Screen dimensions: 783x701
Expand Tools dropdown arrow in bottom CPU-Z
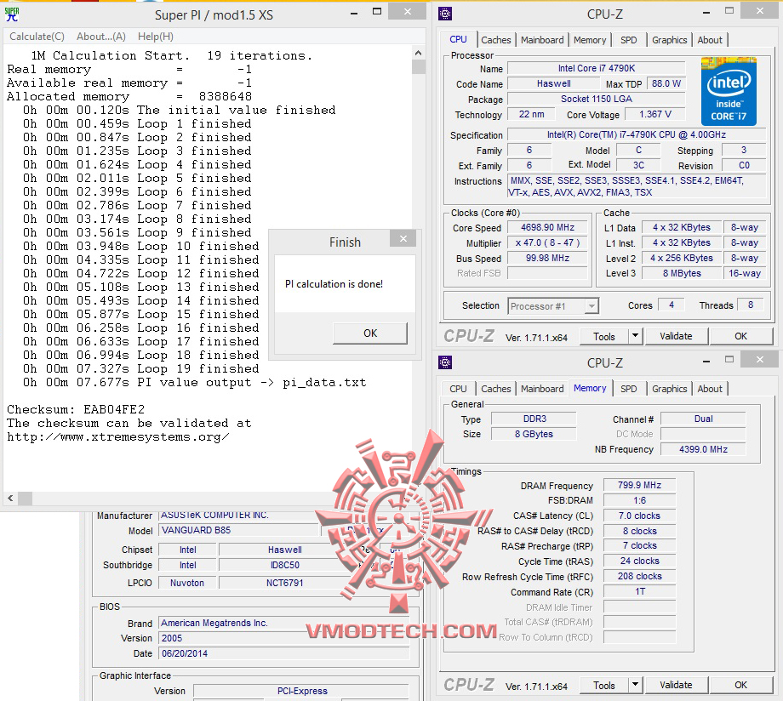tap(635, 686)
